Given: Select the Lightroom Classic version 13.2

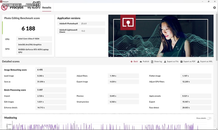Looking at the screenshot, I should pos(83,31).
